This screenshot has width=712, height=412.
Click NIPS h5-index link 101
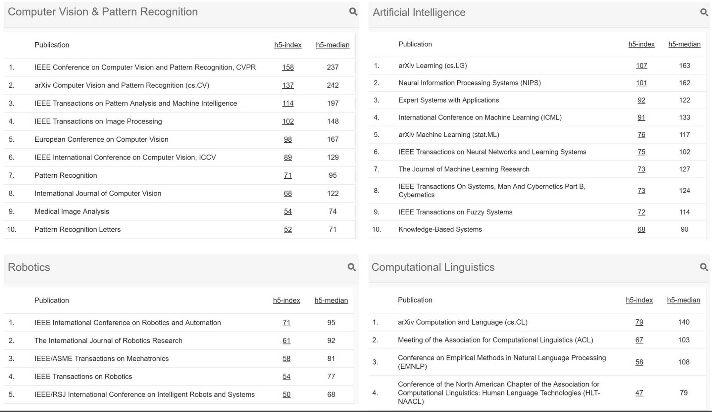641,83
